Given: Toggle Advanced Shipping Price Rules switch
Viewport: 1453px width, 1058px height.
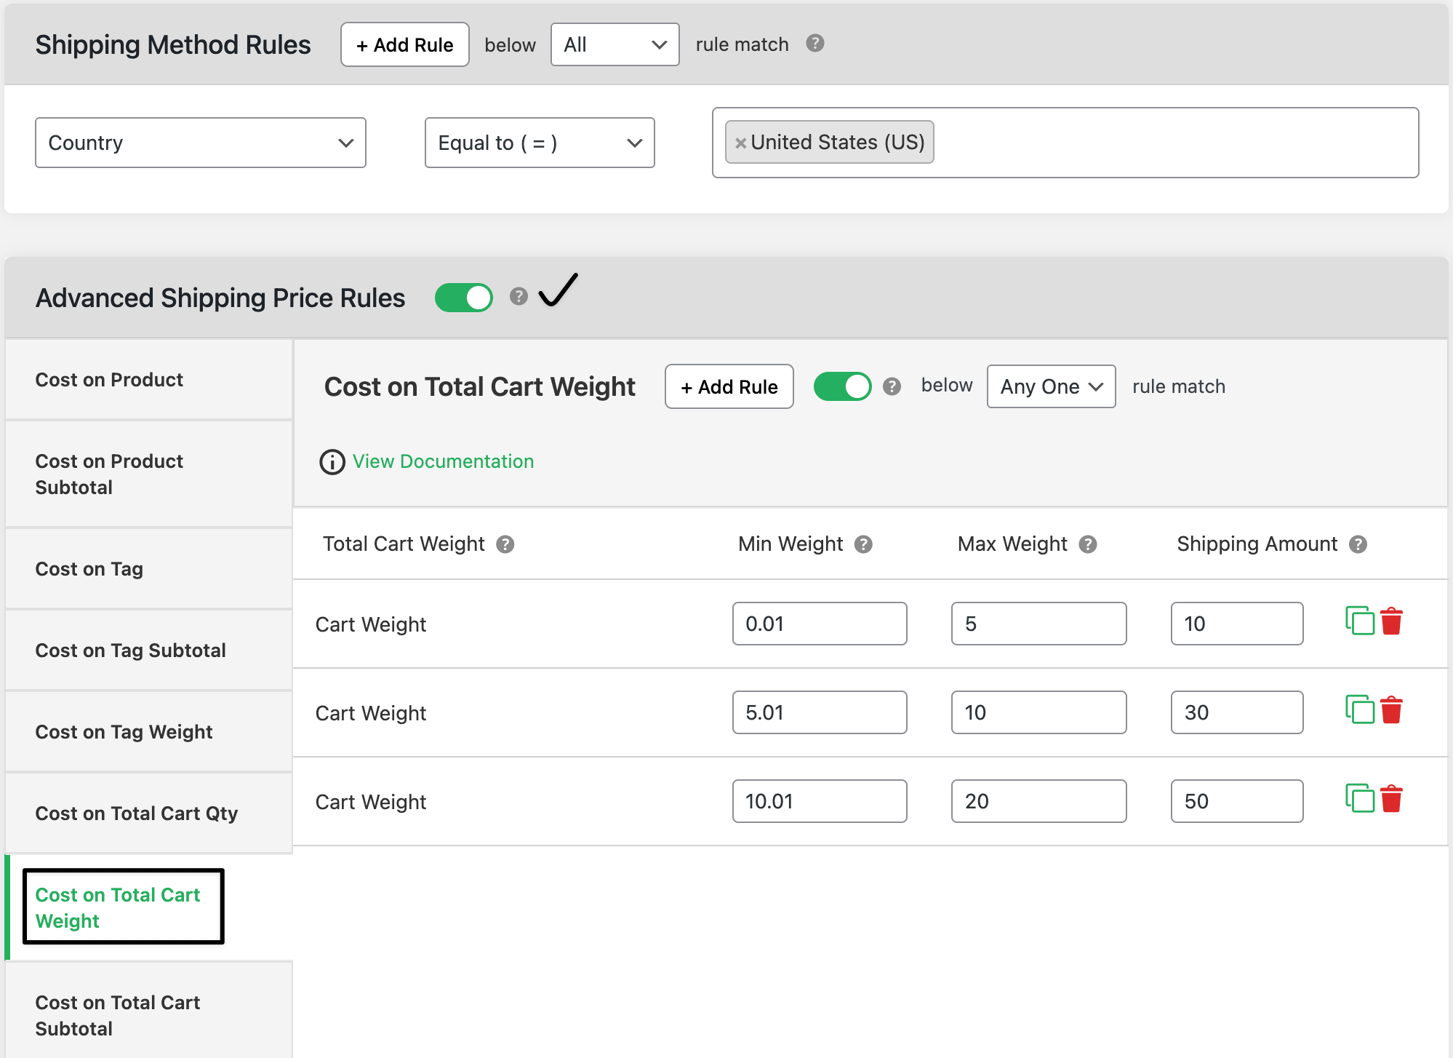Looking at the screenshot, I should coord(464,298).
